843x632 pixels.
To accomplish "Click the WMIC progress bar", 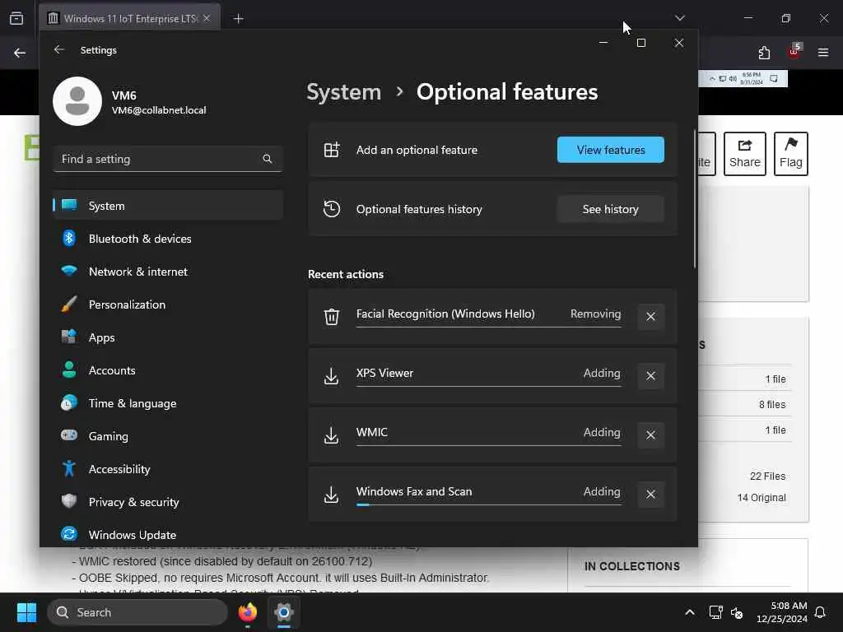I will [489, 445].
